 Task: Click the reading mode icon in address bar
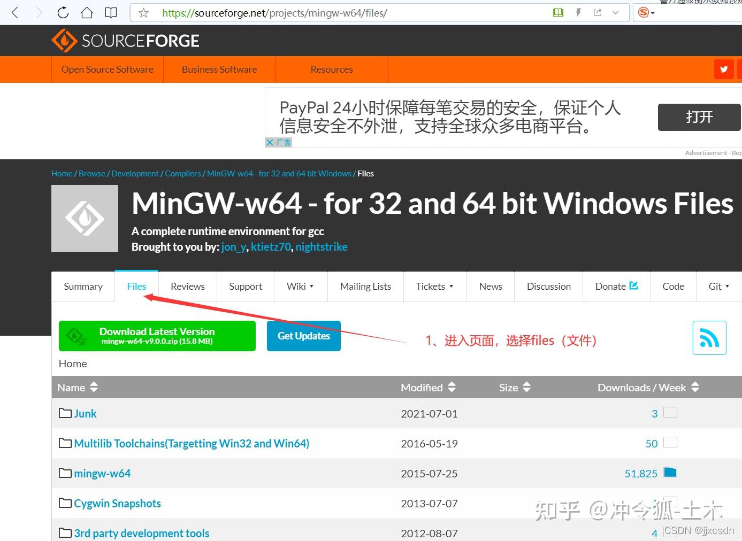pyautogui.click(x=558, y=12)
